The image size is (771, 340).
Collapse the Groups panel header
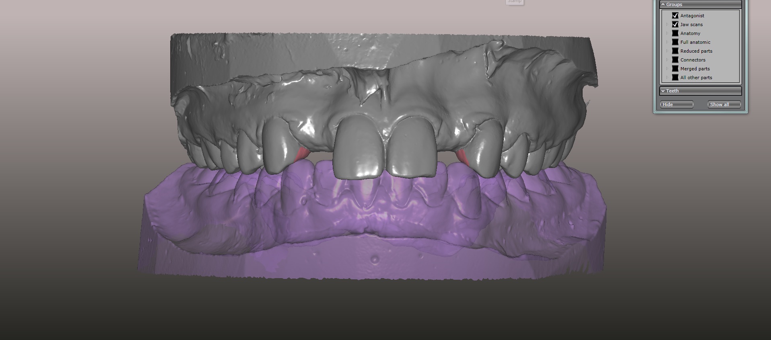coord(700,4)
